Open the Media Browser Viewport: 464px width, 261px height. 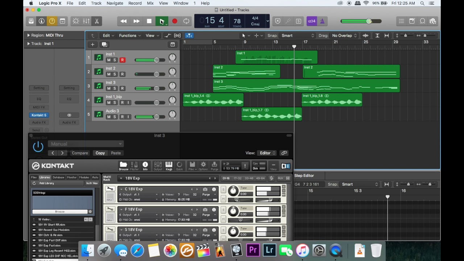[x=433, y=21]
